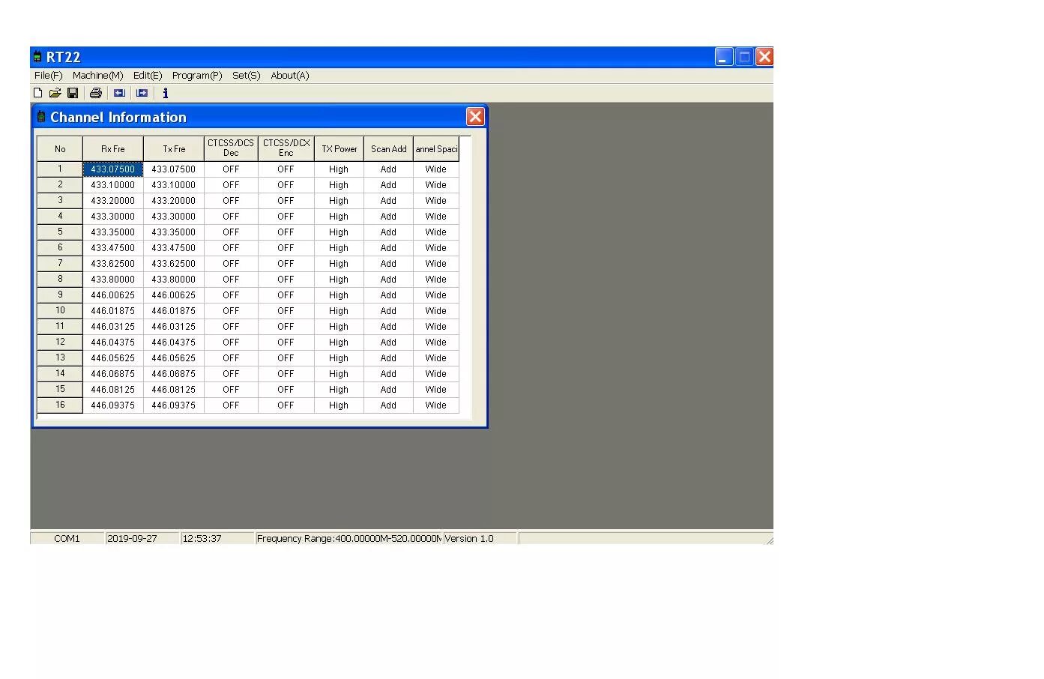Click the Channel Spacing column header
Image resolution: width=1044 pixels, height=679 pixels.
[436, 148]
